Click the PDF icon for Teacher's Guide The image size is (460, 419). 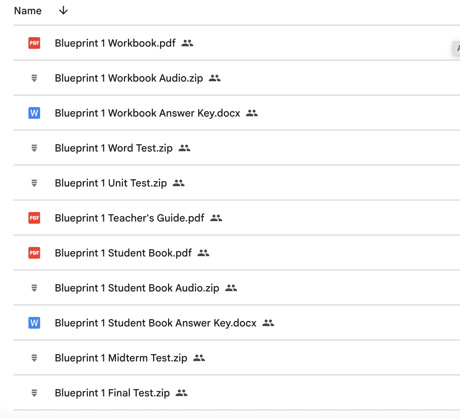[x=34, y=218]
